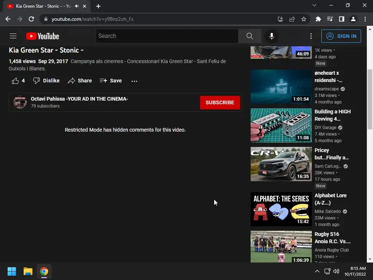This screenshot has height=280, width=373.
Task: Open Chrome profile icon
Action: (x=353, y=19)
